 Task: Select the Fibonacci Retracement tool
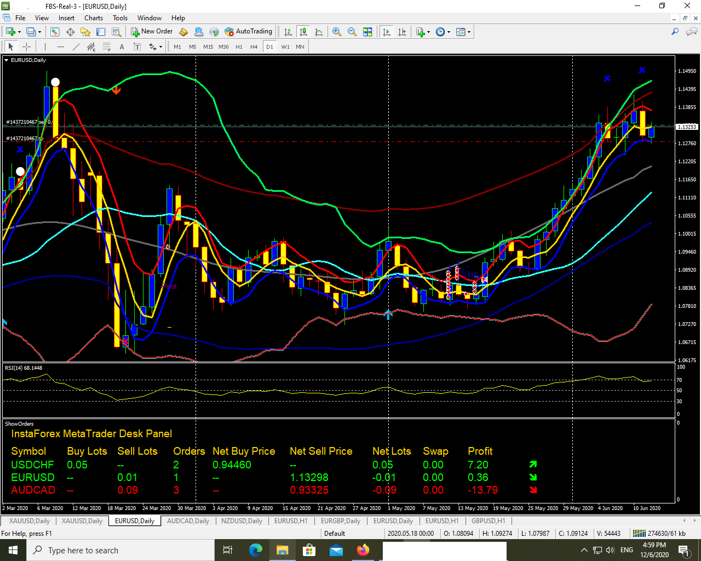pyautogui.click(x=106, y=47)
